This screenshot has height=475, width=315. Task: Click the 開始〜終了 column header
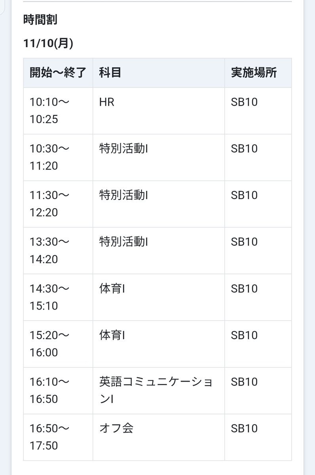click(58, 73)
